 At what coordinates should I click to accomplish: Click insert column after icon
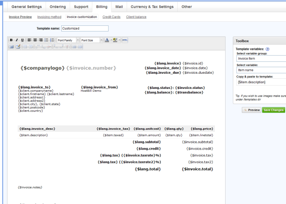[x=61, y=47]
